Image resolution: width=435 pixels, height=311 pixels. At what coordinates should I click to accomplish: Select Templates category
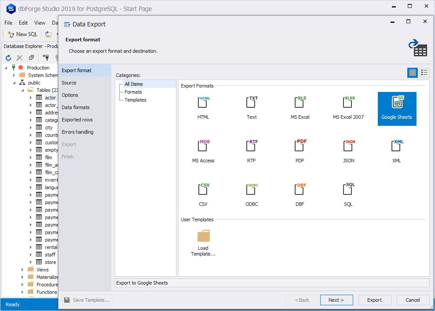tap(135, 100)
